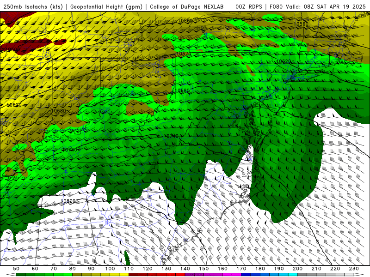This screenshot has width=370, height=277.
Task: Click the 10500 height contour label
Action: [12, 49]
